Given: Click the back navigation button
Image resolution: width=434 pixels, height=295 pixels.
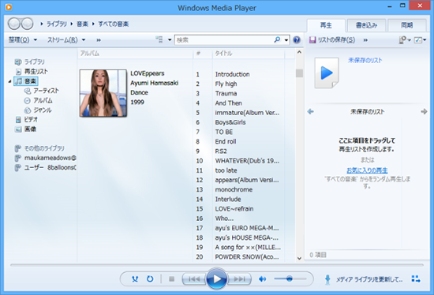Looking at the screenshot, I should click(x=14, y=24).
